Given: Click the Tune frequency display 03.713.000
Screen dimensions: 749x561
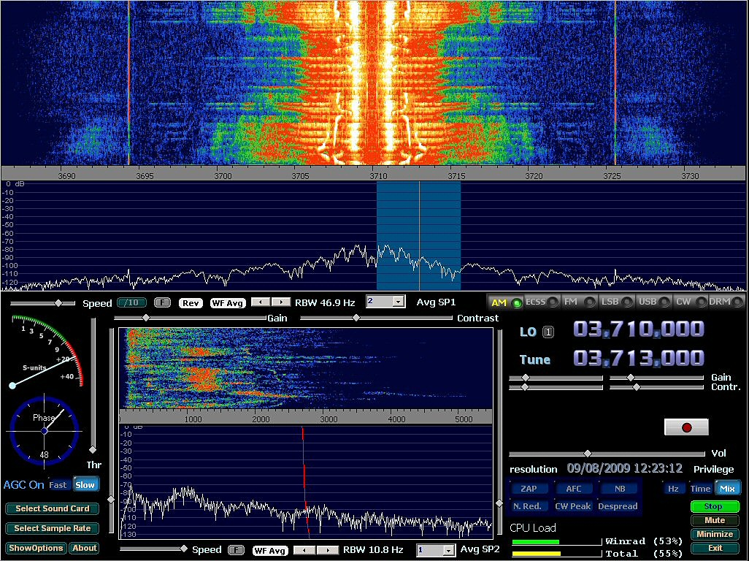Looking at the screenshot, I should pyautogui.click(x=638, y=357).
